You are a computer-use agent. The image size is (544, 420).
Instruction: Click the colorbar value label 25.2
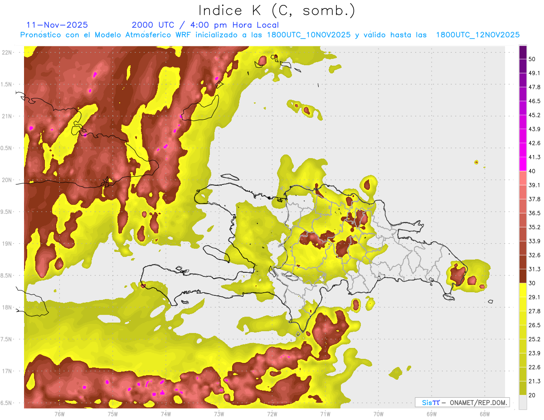point(534,339)
